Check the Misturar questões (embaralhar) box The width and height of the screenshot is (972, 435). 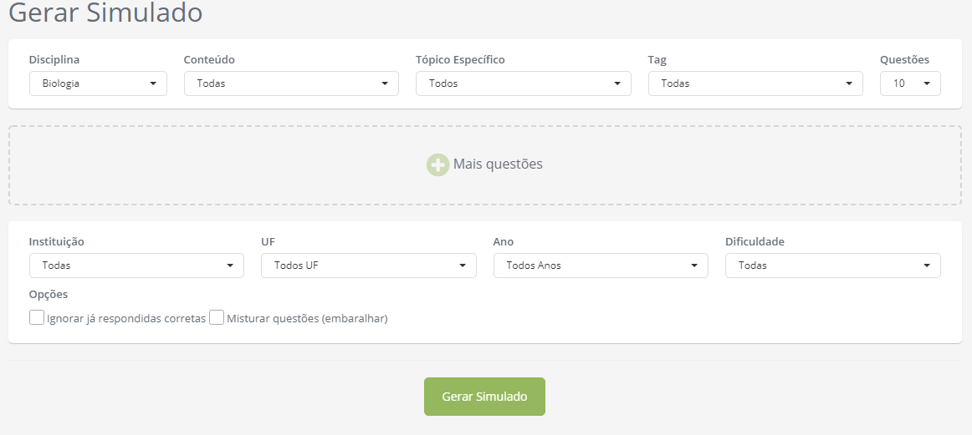tap(217, 318)
